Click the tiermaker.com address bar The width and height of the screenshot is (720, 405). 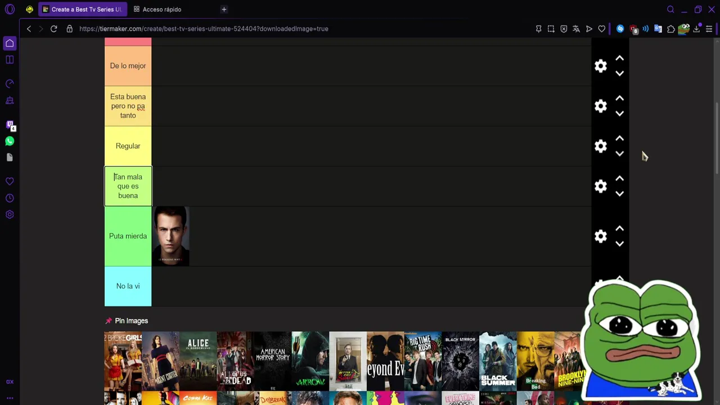click(204, 29)
